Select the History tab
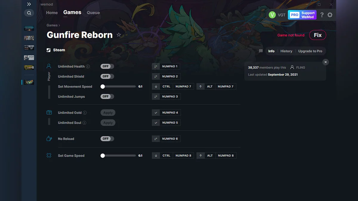 point(286,51)
